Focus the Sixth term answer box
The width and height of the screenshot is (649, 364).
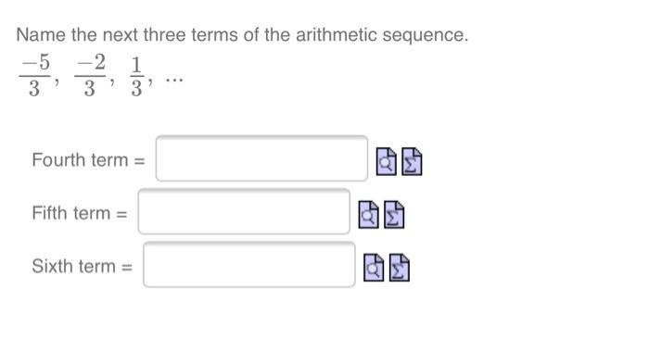pyautogui.click(x=249, y=264)
